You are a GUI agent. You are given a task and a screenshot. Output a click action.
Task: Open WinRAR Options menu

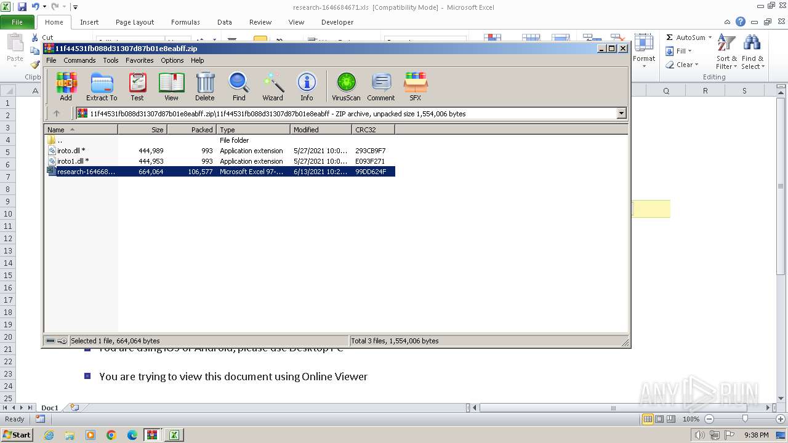(x=172, y=60)
